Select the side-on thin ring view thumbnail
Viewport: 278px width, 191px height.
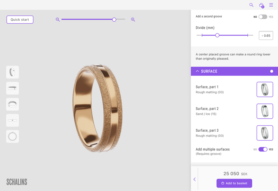pos(12,120)
